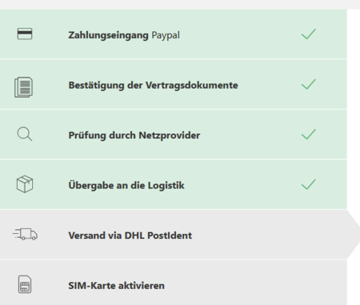Click the contract documents icon

[x=24, y=87]
